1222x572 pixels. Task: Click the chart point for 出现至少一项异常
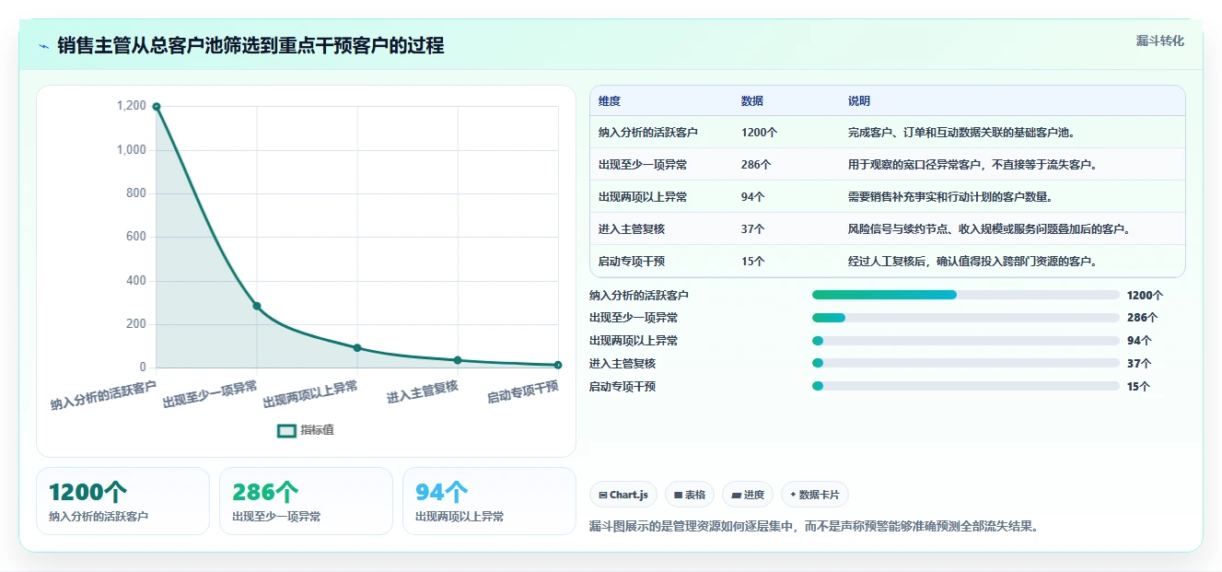[x=257, y=306]
